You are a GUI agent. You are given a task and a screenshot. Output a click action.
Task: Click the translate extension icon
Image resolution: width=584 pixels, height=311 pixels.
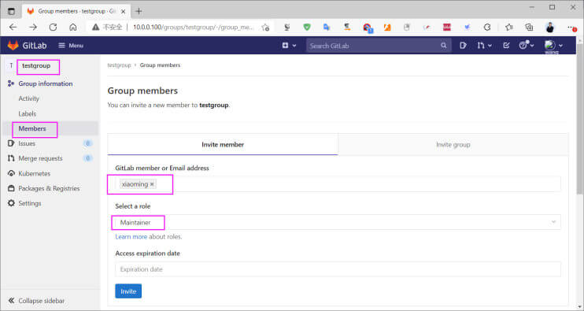tap(327, 28)
